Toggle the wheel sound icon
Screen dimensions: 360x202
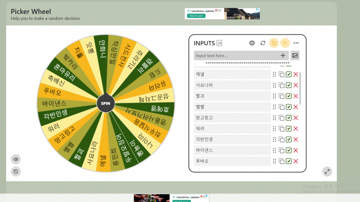(x=16, y=159)
